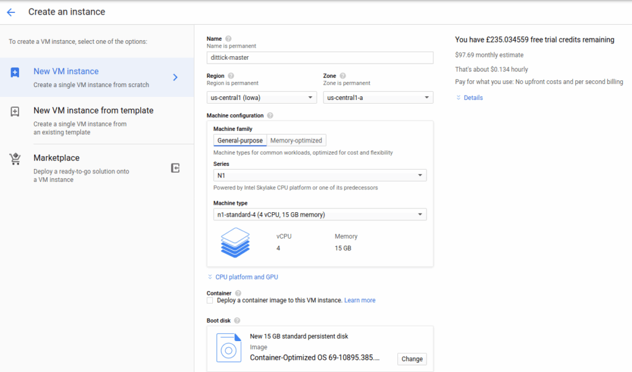Switch to Memory-optimized machine family tab
Screen dimensions: 632x372
(296, 140)
